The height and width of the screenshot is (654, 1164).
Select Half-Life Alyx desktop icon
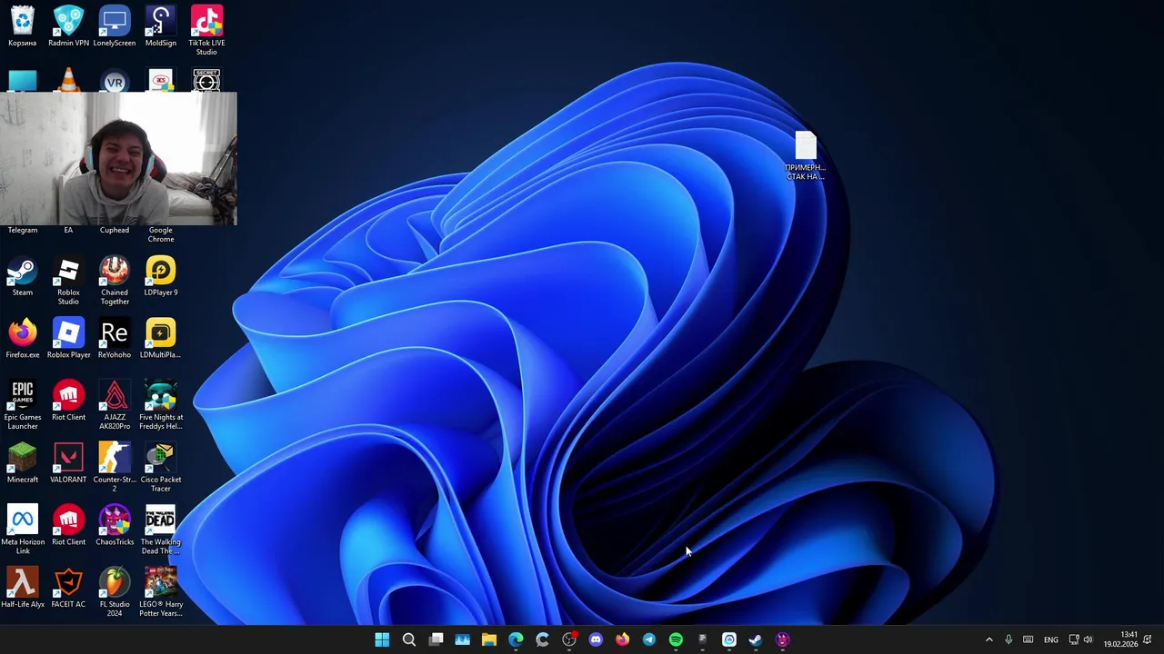pos(22,588)
